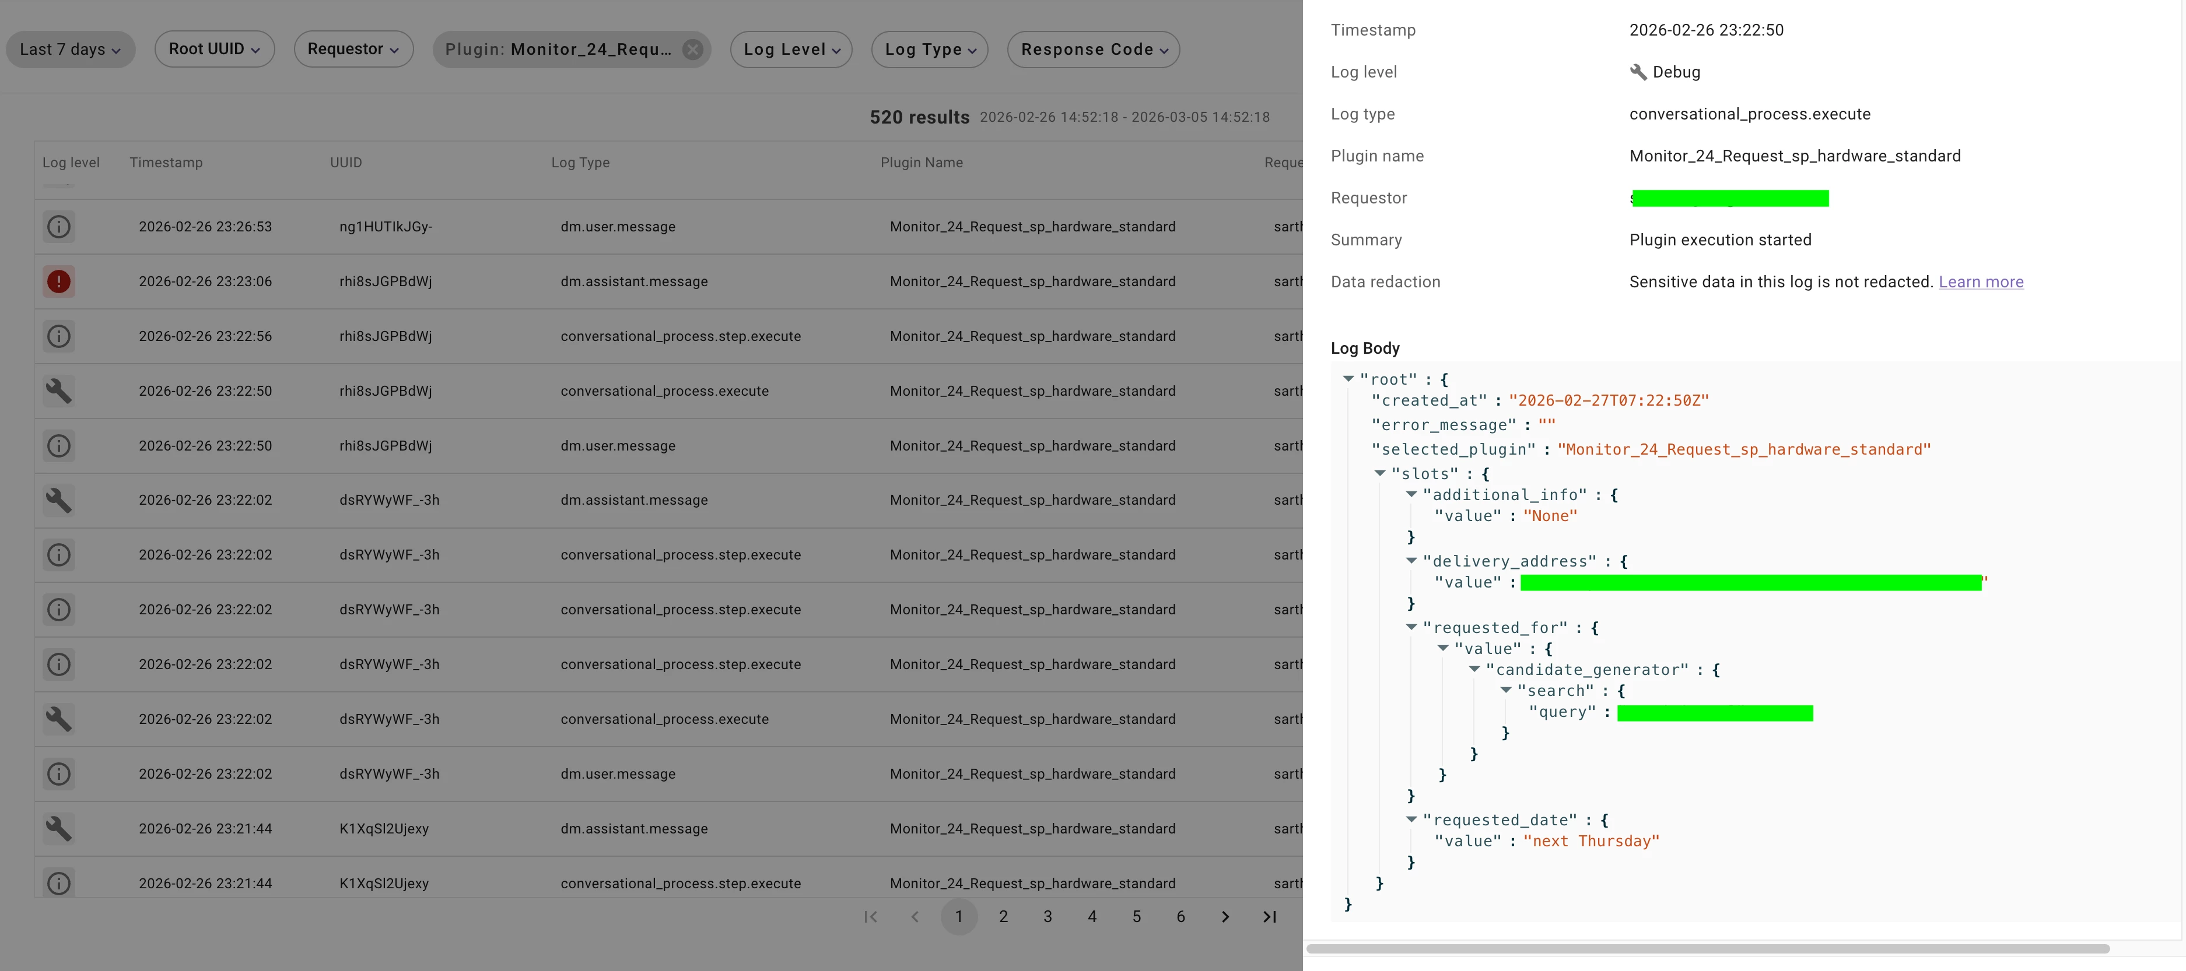Screen dimensions: 2186x971
Task: Collapse the "delivery_address" JSON node
Action: [x=1411, y=561]
